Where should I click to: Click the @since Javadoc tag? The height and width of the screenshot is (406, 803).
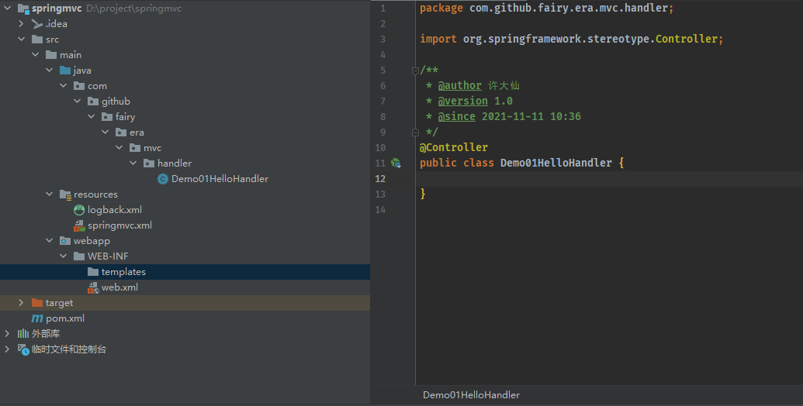pos(457,116)
